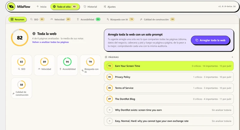This screenshot has height=130, width=240.
Task: Click 'Sin analizar todavía' on Why DontRot exists row
Action: (x=221, y=110)
